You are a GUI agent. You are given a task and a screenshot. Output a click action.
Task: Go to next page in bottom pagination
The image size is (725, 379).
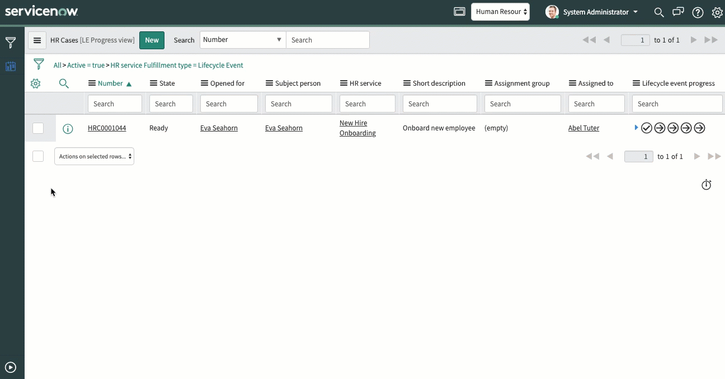pyautogui.click(x=697, y=156)
